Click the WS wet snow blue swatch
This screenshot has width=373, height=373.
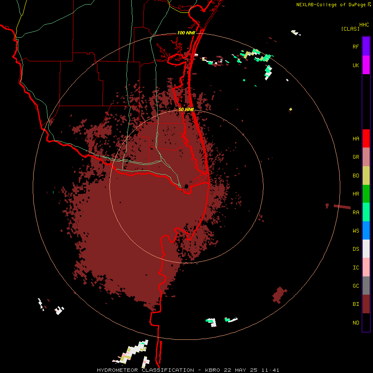[x=366, y=230]
